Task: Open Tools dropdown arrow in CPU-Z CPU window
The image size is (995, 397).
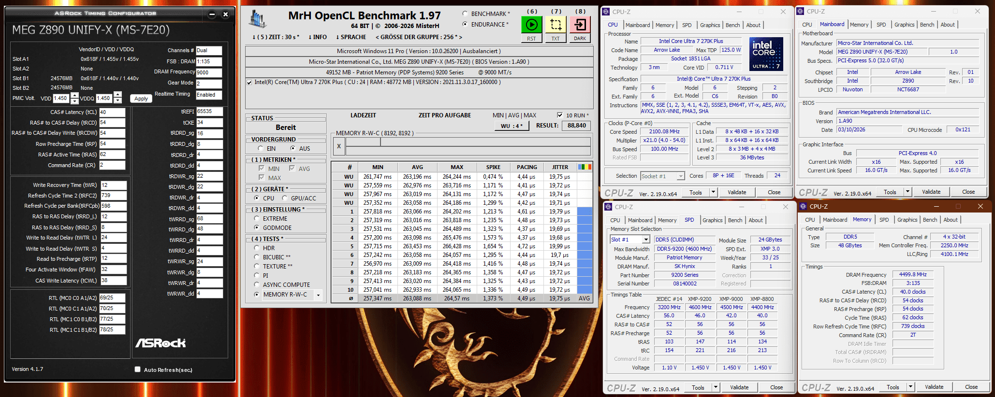Action: click(x=713, y=192)
